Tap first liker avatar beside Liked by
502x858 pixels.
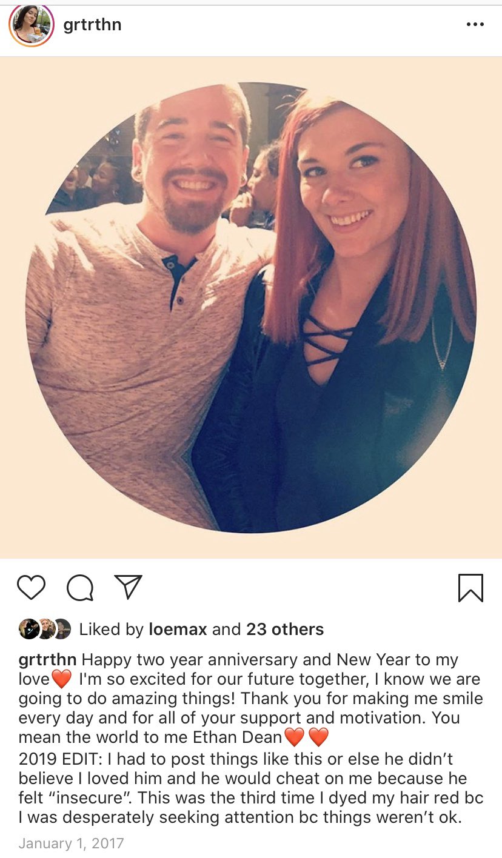[28, 630]
